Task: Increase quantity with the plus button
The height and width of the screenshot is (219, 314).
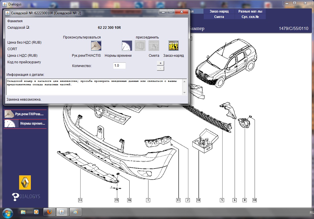Action: (x=160, y=63)
